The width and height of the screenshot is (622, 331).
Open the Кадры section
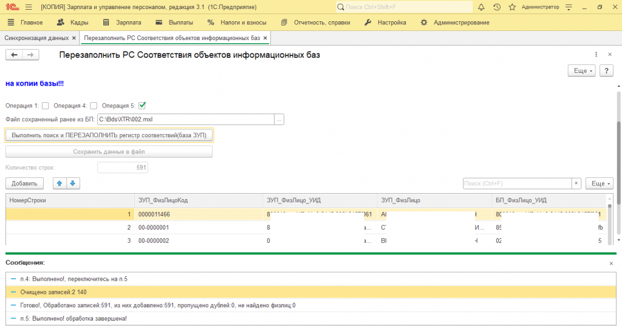point(73,22)
